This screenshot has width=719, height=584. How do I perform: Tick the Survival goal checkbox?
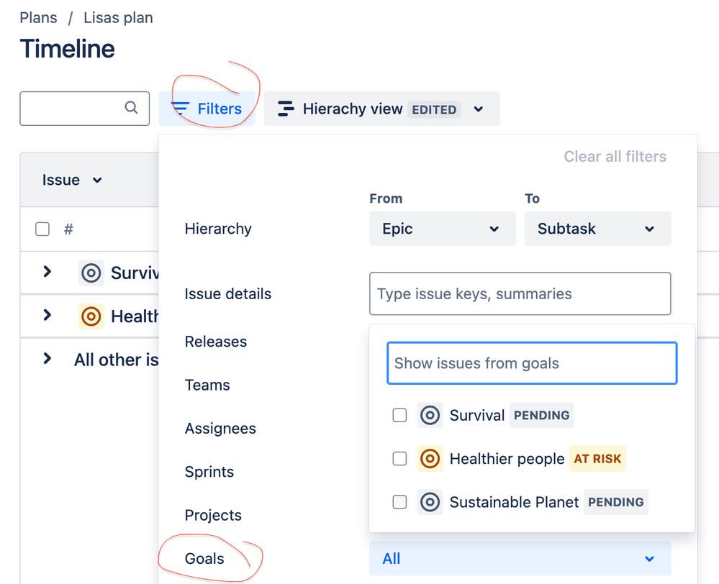pyautogui.click(x=399, y=415)
